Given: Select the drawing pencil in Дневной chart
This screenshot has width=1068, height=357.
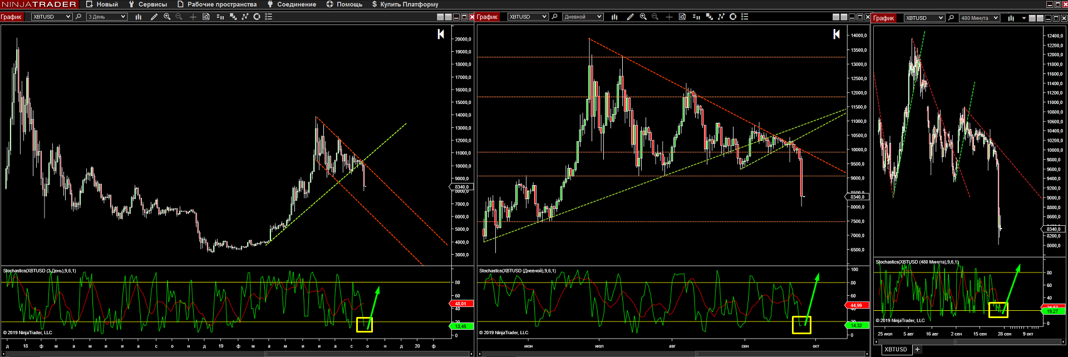Looking at the screenshot, I should 630,17.
